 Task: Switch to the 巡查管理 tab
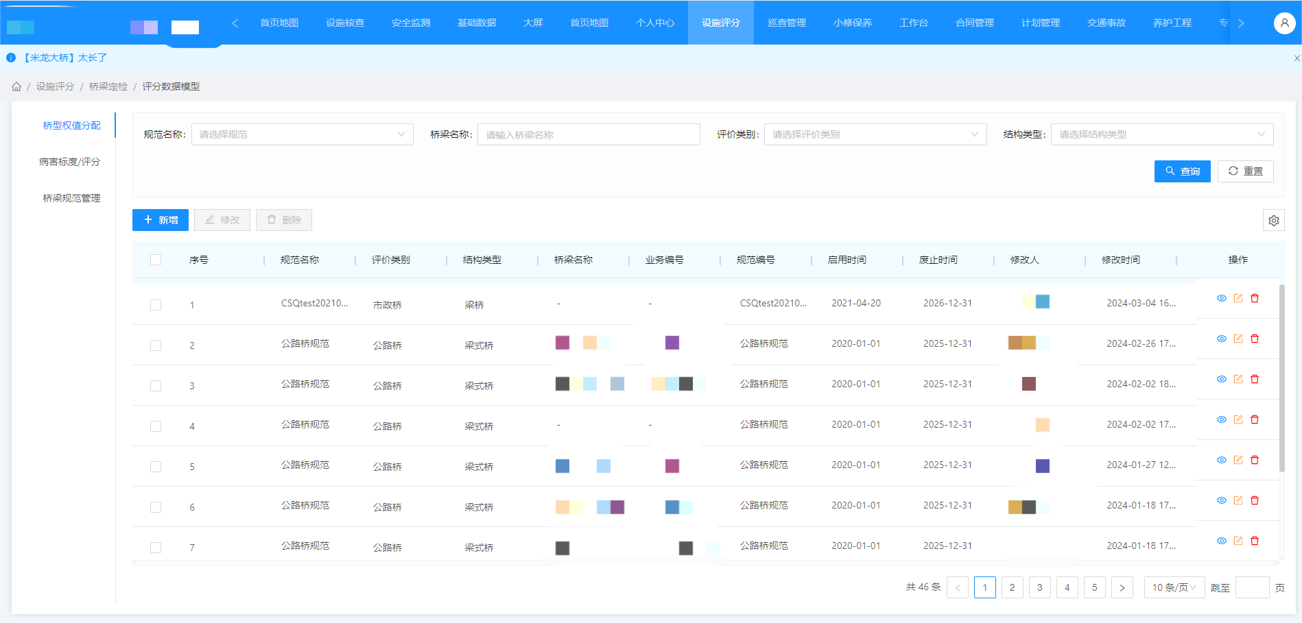coord(787,23)
